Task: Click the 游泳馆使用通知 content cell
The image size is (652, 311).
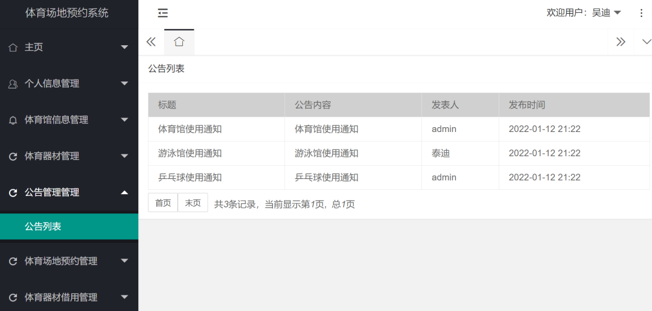Action: coord(353,153)
